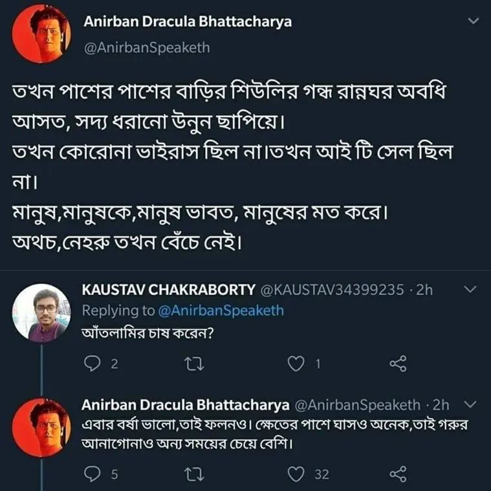This screenshot has height=491, width=491.
Task: Like Kaustav Chakraborty's reply
Action: (296, 364)
